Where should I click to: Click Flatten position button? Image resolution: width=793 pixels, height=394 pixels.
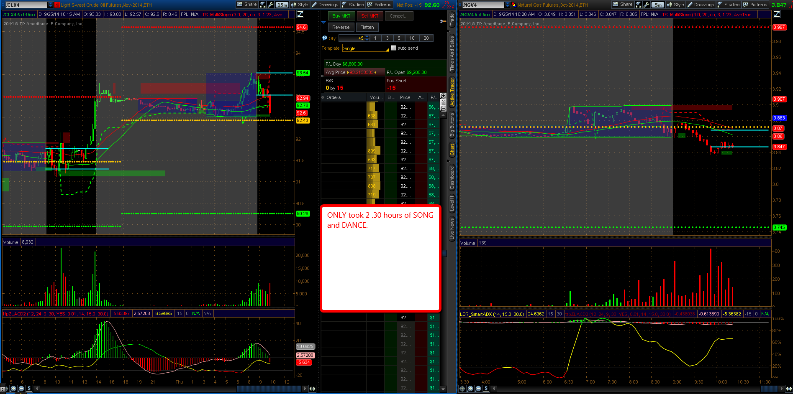coord(367,27)
